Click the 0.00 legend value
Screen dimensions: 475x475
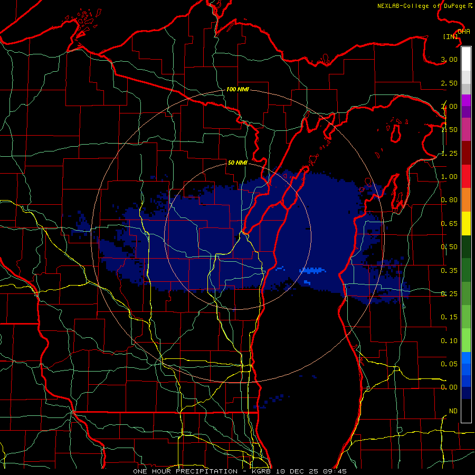click(x=449, y=387)
